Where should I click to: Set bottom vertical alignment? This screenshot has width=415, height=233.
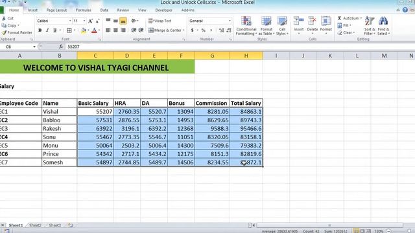(x=123, y=21)
